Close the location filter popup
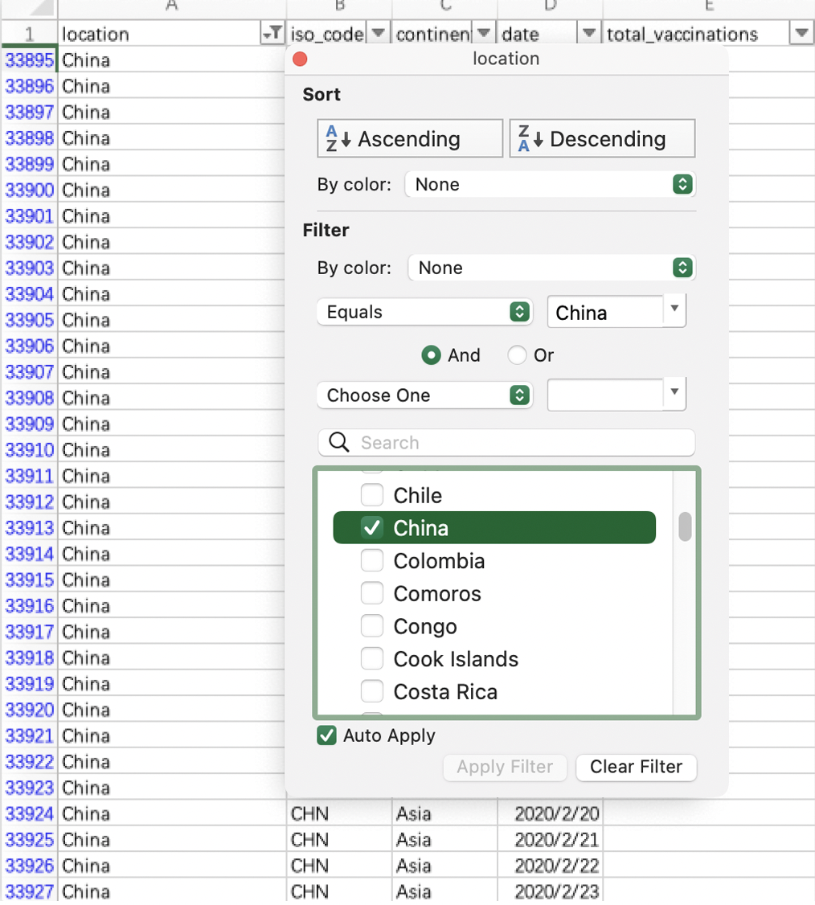The height and width of the screenshot is (905, 815). coord(301,59)
